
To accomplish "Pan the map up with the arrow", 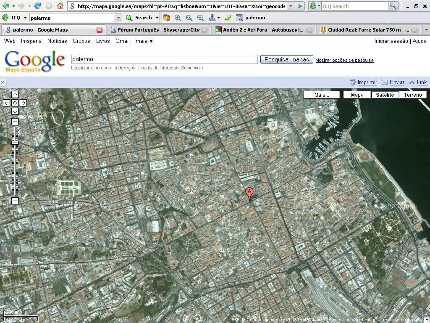I will (15, 95).
